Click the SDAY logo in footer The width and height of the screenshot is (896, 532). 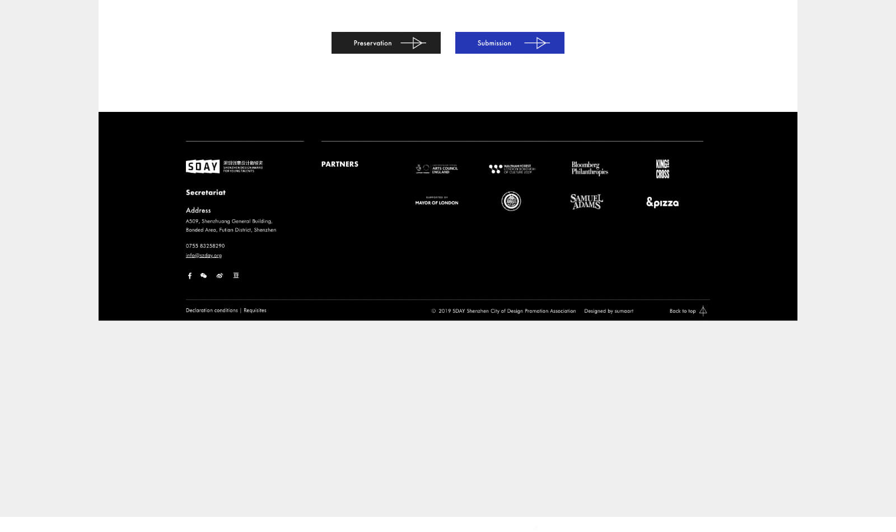click(x=224, y=167)
